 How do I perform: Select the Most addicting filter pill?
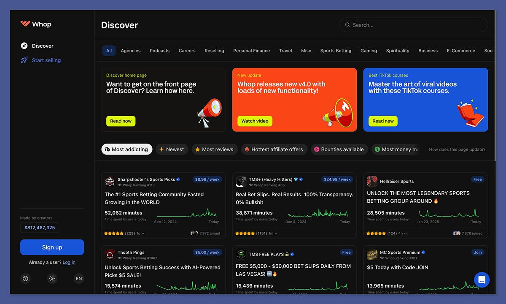(126, 149)
